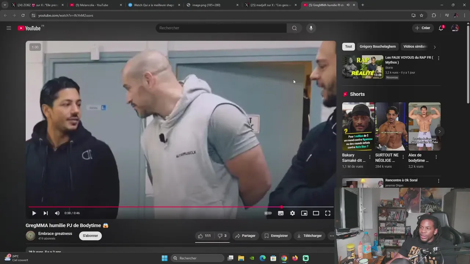
Task: Show next Shorts with right chevron
Action: pyautogui.click(x=439, y=131)
